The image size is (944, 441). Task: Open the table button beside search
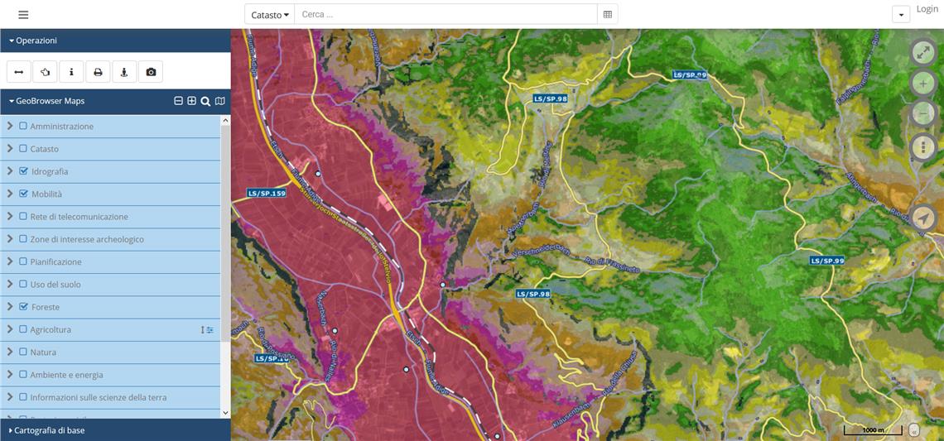[608, 15]
